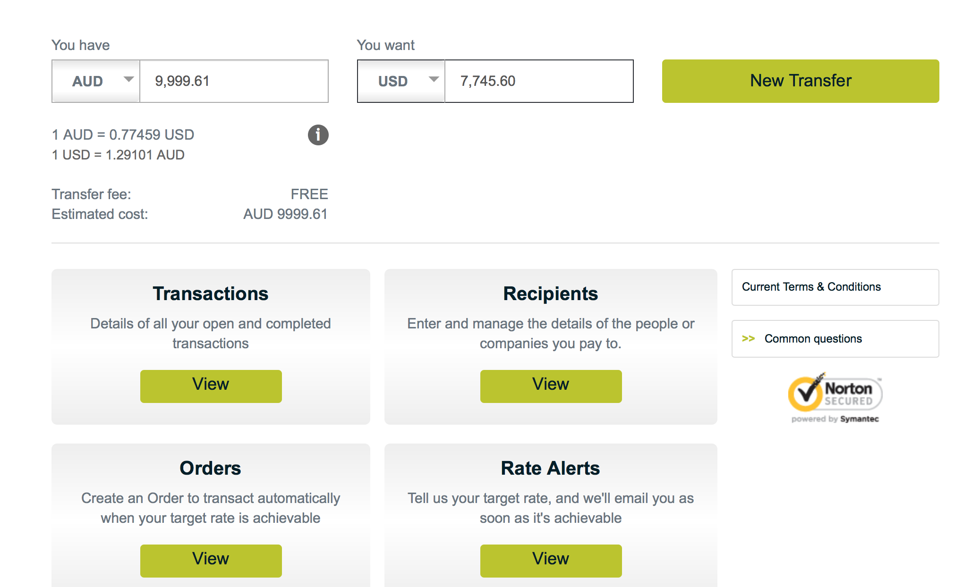Click the Transactions heading
The height and width of the screenshot is (587, 980).
[211, 293]
